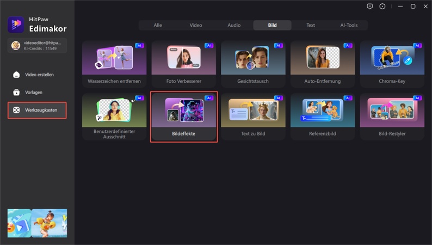Open the feedback message icon in title bar
Viewport: 432px width, 245px height.
370,6
